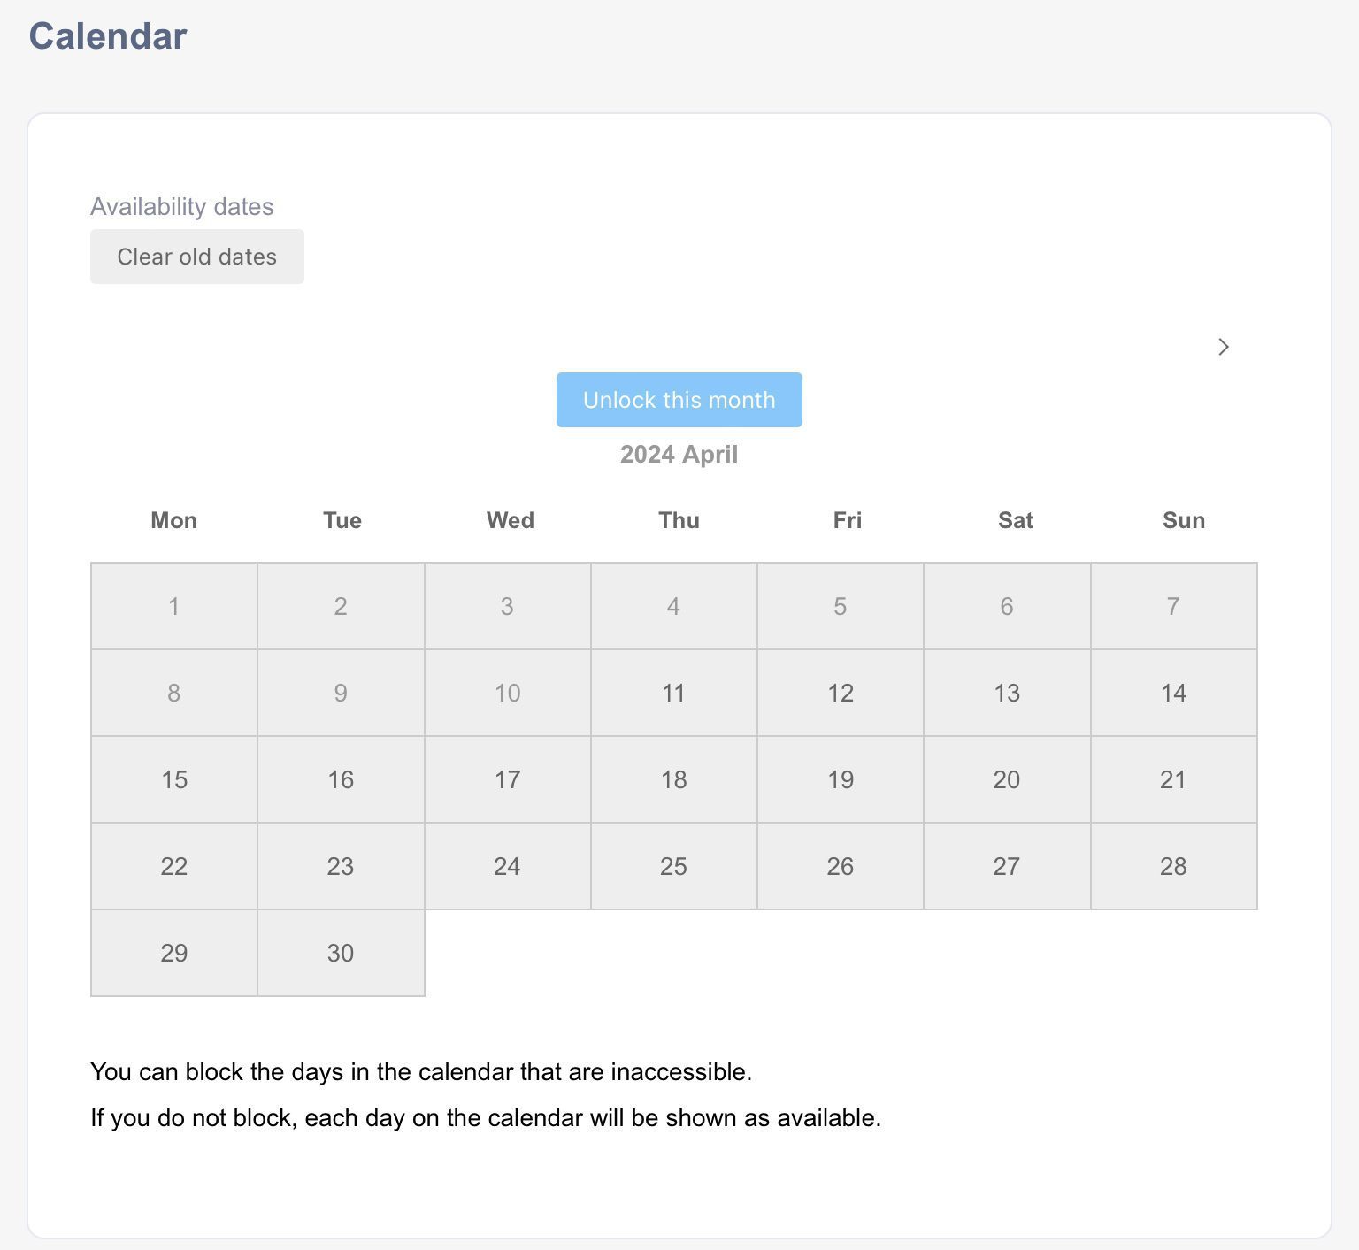The image size is (1359, 1250).
Task: Choose Thursday the 18th cell
Action: tap(674, 779)
